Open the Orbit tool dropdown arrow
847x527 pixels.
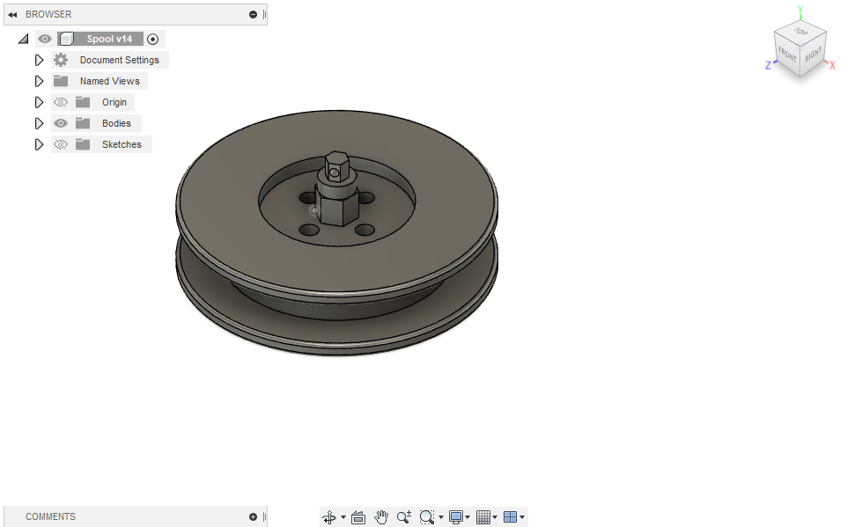coord(342,517)
